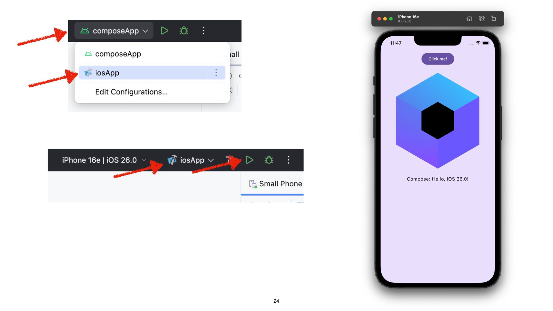Click the Compose Multiplatform logo image
The image size is (553, 311).
438,120
